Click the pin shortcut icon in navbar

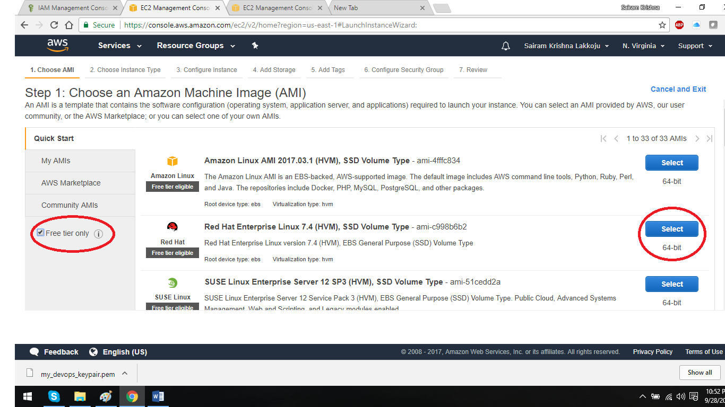click(x=255, y=46)
